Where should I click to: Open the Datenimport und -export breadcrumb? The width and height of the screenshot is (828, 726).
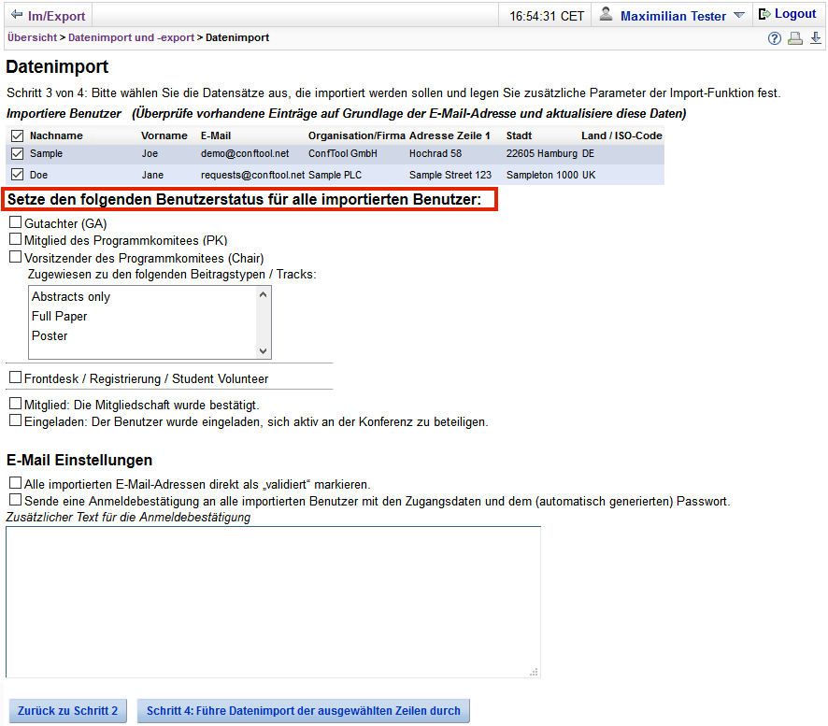[x=131, y=37]
